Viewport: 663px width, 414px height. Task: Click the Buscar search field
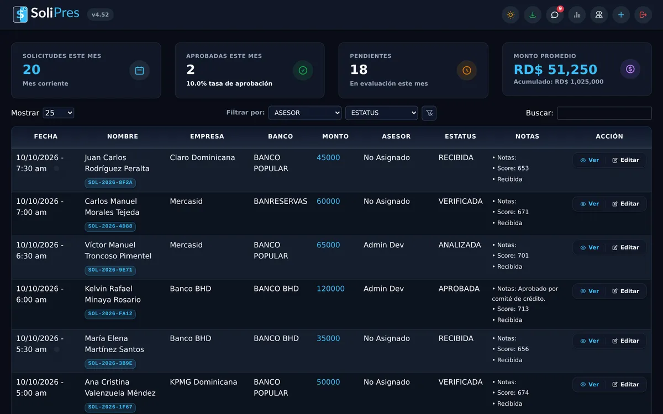(604, 113)
